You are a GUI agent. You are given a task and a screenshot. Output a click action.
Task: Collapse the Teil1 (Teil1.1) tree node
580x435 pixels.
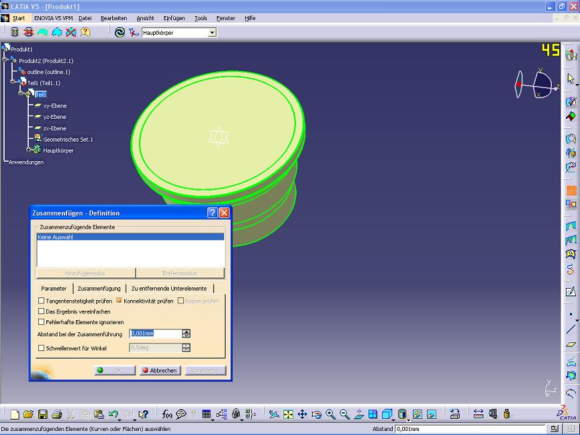(13, 81)
